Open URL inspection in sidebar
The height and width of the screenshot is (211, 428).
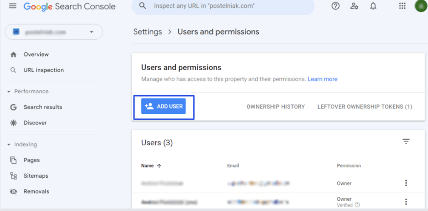(43, 70)
